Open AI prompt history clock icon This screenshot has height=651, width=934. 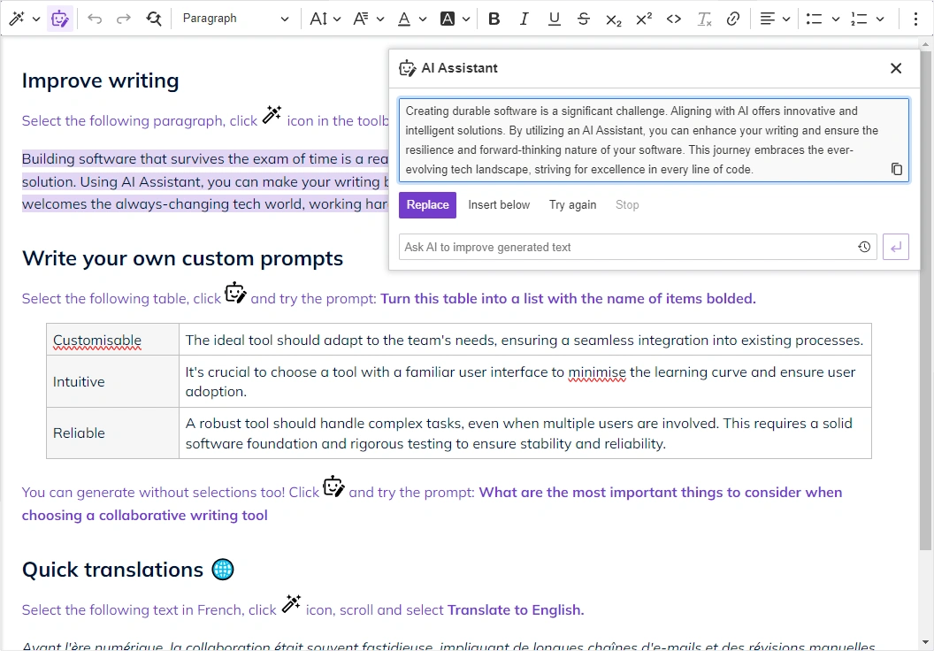[x=864, y=248]
